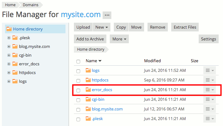This screenshot has height=126, width=223.
Task: Click the logs folder icon in sidebar tree
Action: [15, 81]
